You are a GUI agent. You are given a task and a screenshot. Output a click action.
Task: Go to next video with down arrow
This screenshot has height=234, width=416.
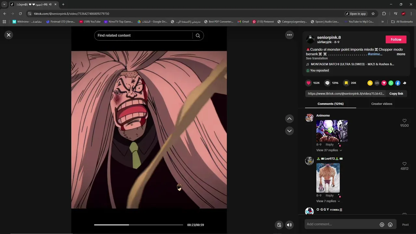(289, 131)
